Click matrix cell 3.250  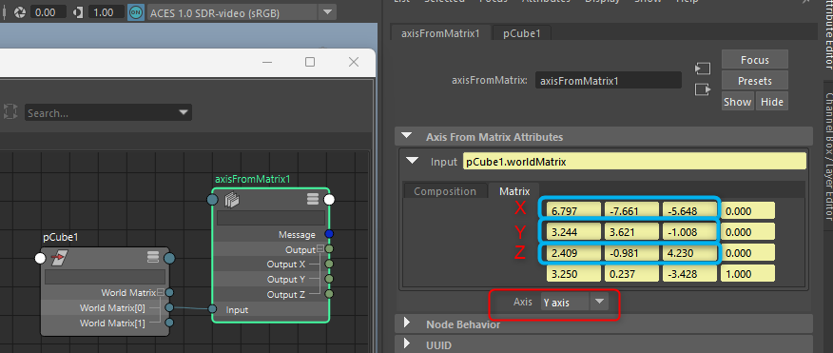pos(573,274)
